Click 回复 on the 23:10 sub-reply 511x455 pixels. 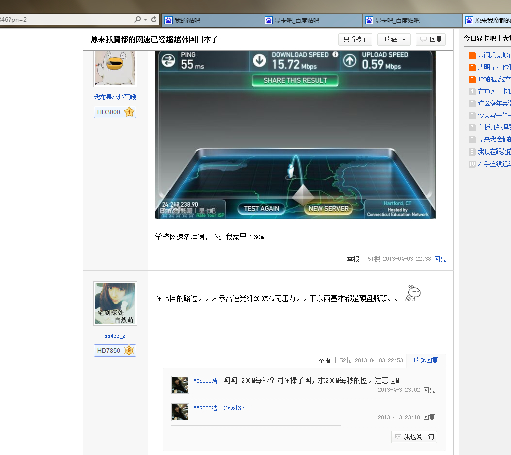429,417
